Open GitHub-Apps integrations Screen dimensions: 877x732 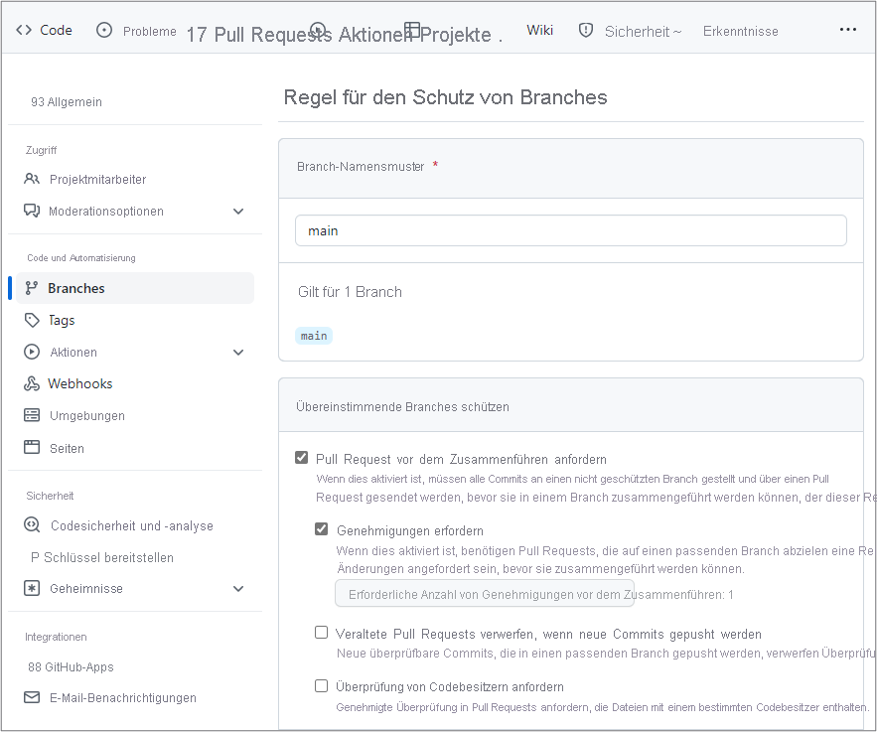(72, 666)
